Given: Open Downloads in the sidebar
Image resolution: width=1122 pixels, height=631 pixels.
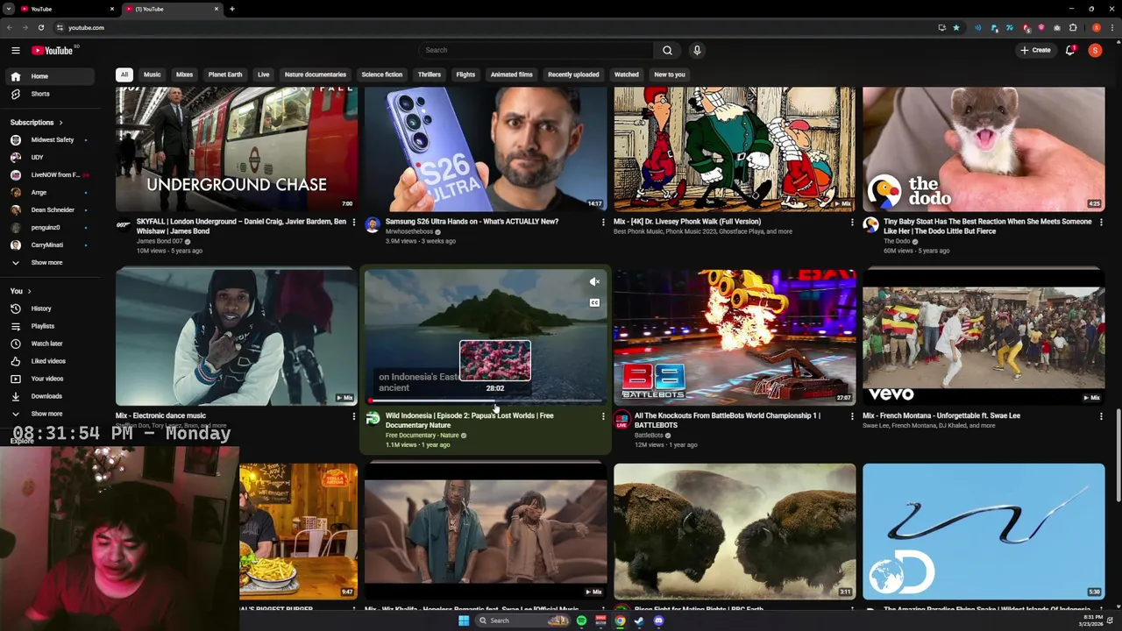Looking at the screenshot, I should click(46, 396).
